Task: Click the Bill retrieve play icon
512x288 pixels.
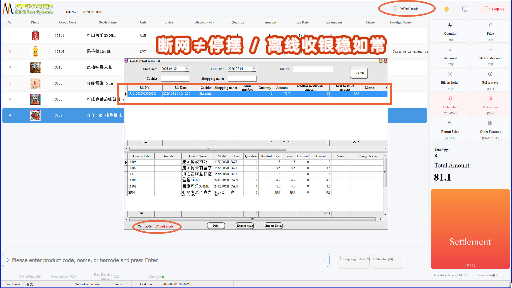Action: point(490,74)
